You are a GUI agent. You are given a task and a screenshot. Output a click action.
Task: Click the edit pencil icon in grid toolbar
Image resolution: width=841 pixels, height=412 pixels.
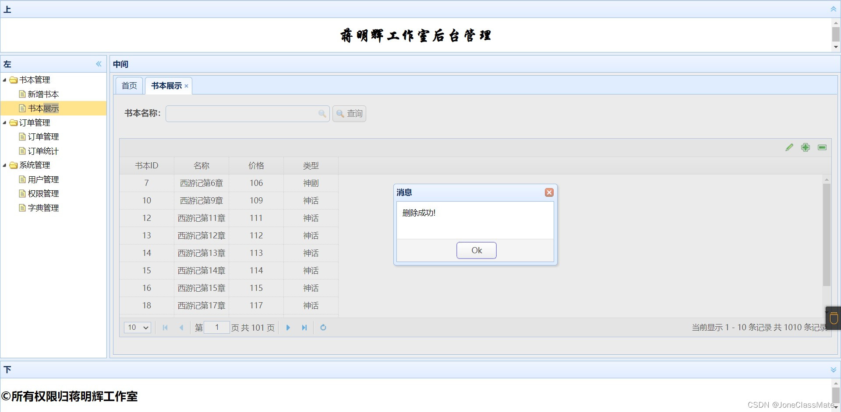pos(789,147)
